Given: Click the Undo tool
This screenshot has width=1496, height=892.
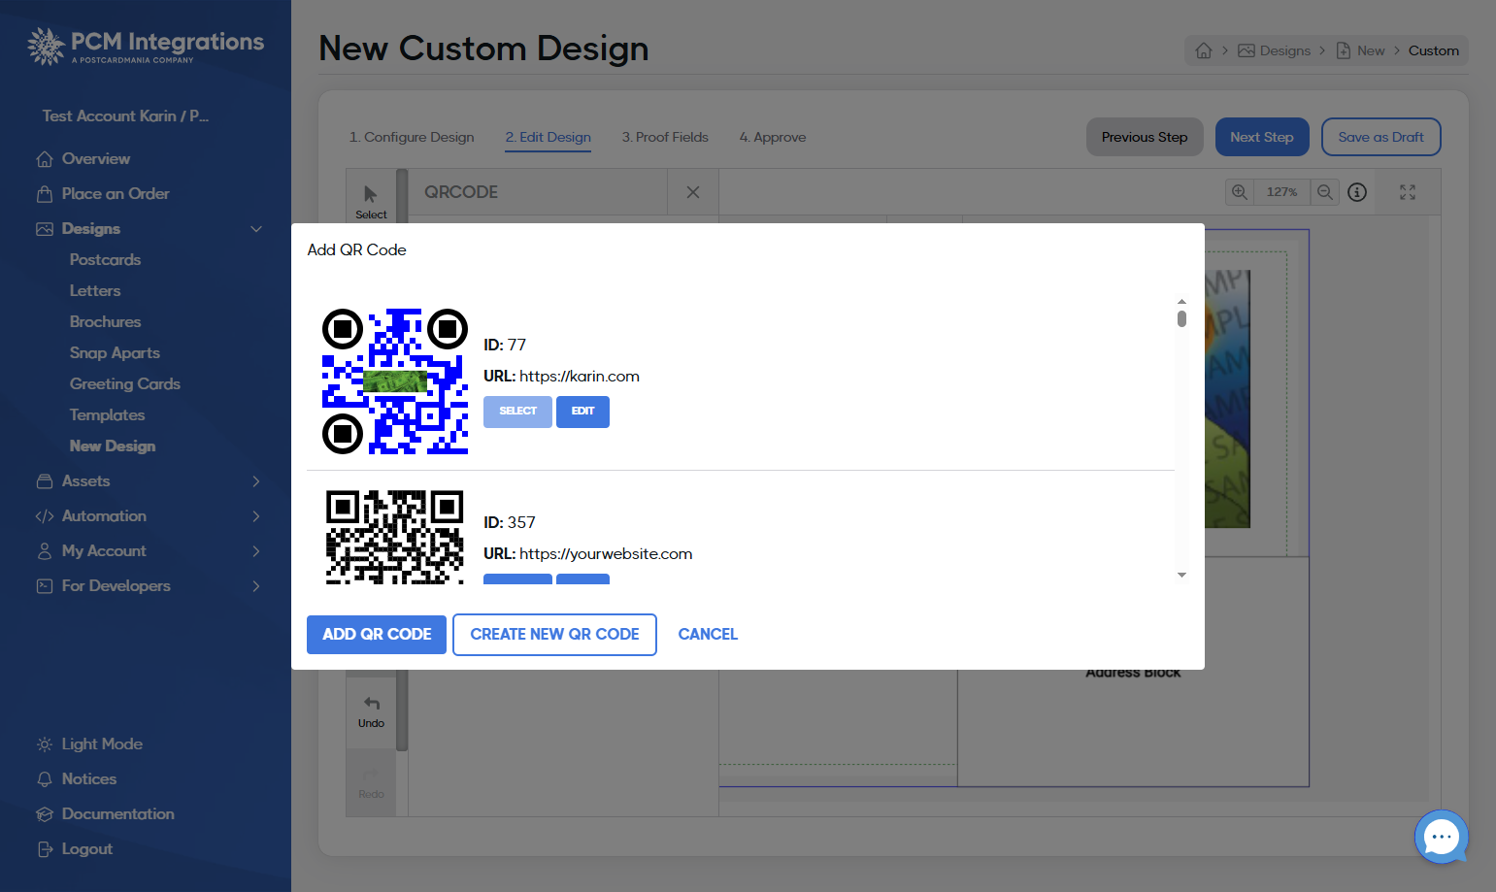Looking at the screenshot, I should click(x=371, y=711).
